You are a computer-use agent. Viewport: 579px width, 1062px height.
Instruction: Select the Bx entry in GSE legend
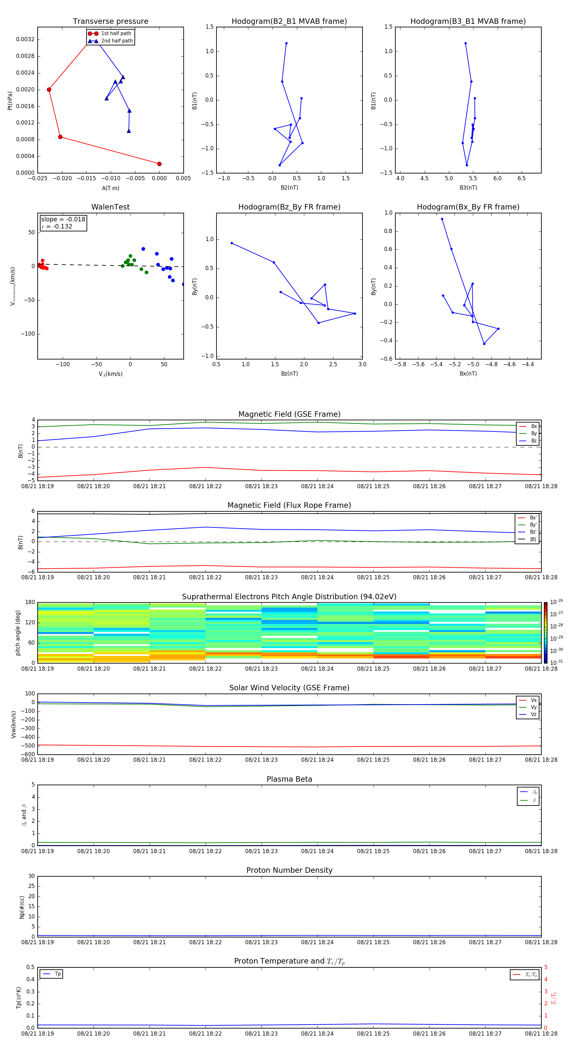tap(528, 426)
